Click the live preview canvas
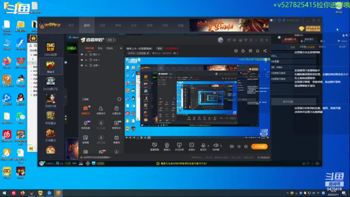The width and height of the screenshot is (350, 197). 197,98
